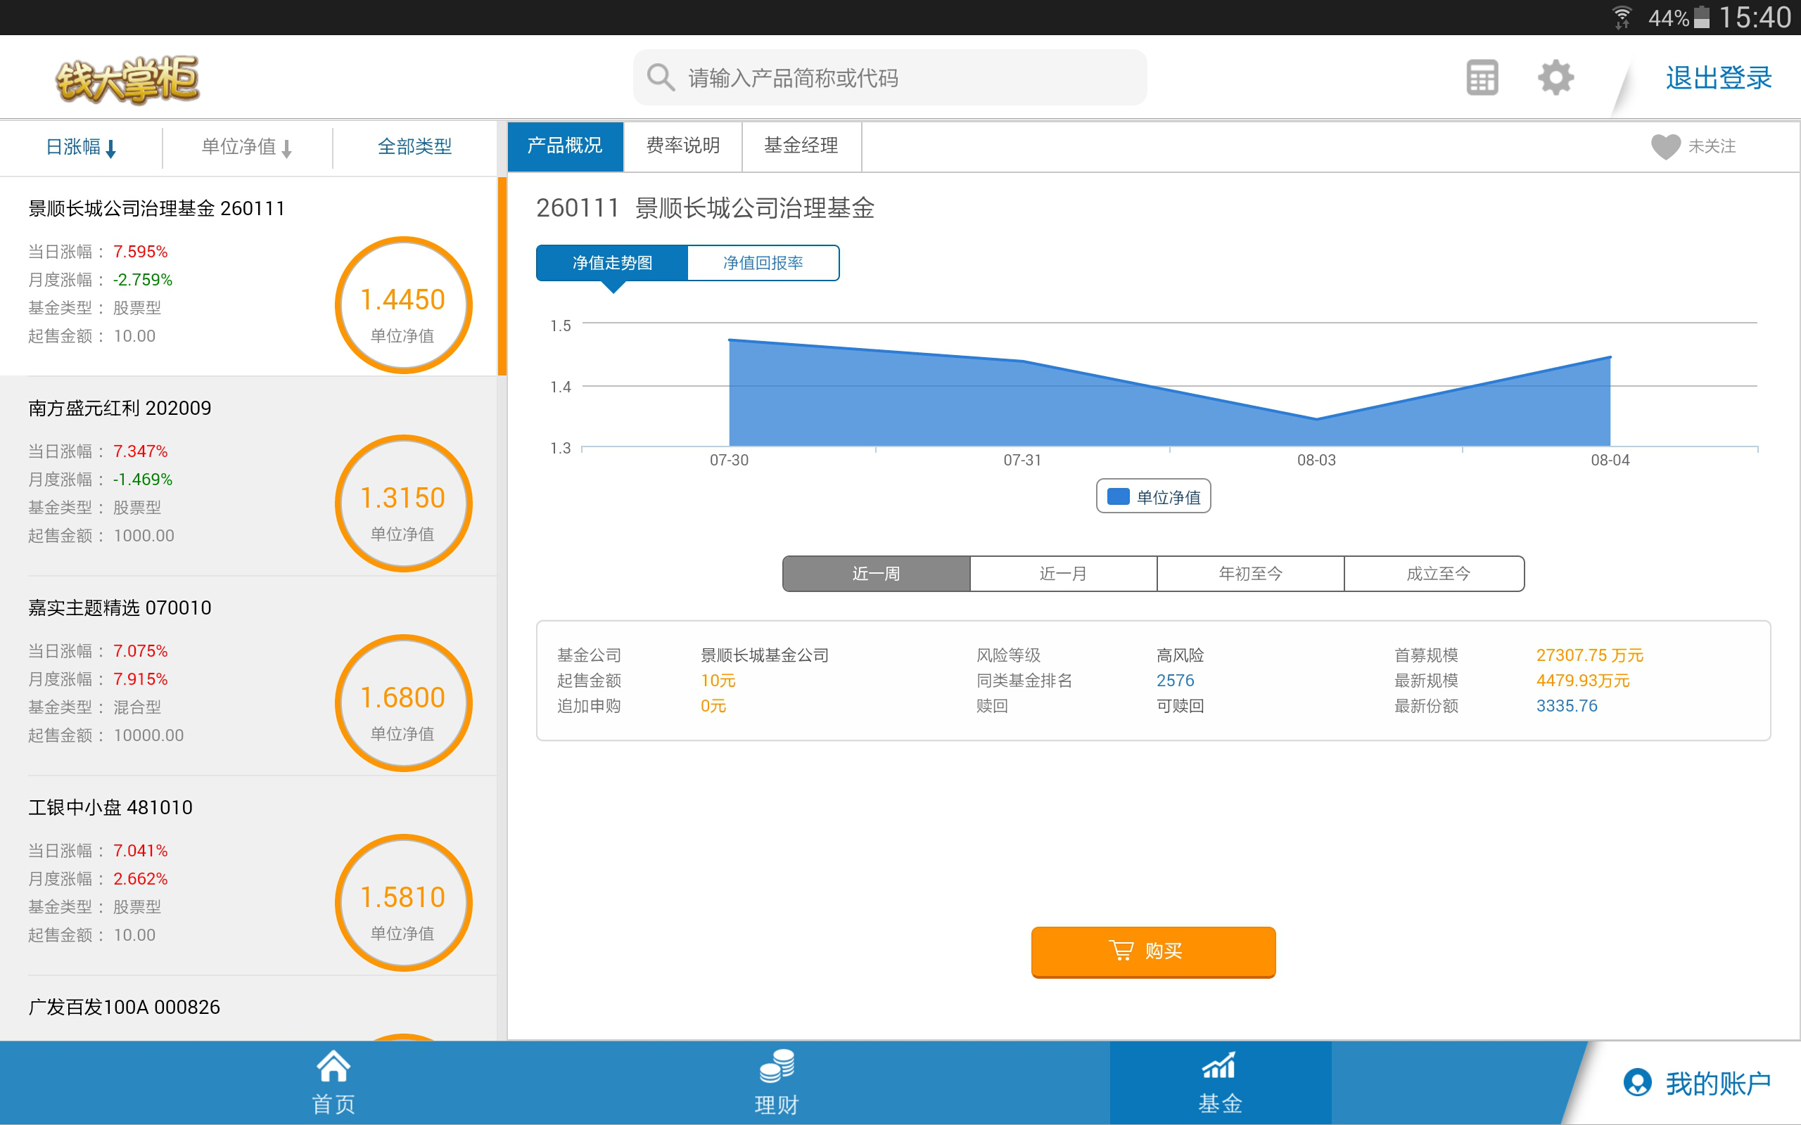Click 最新份额 value 3335.76

coord(1567,705)
